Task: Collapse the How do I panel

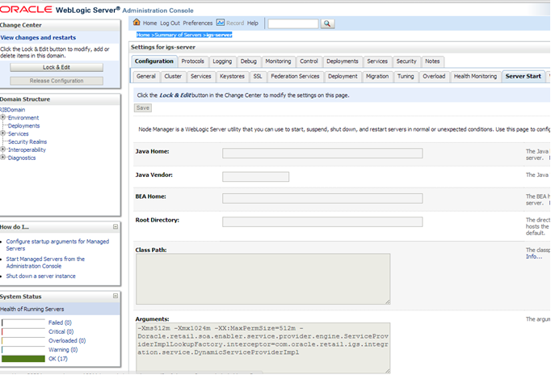Action: pos(116,227)
